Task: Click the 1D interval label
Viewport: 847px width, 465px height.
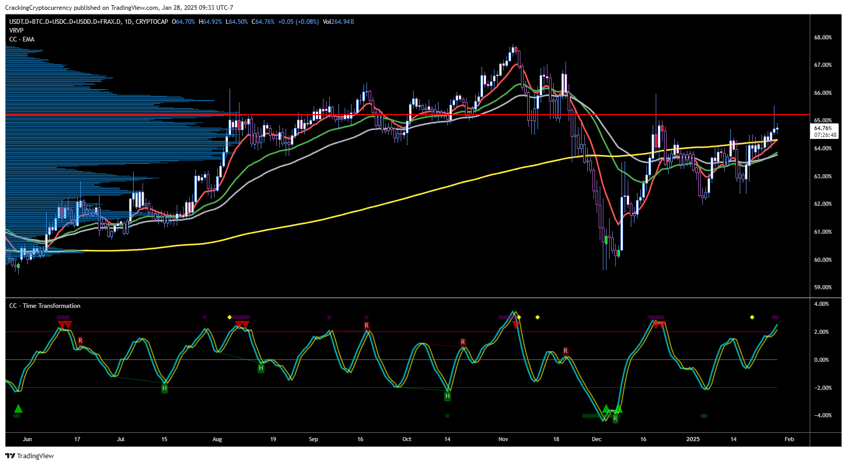Action: click(129, 22)
